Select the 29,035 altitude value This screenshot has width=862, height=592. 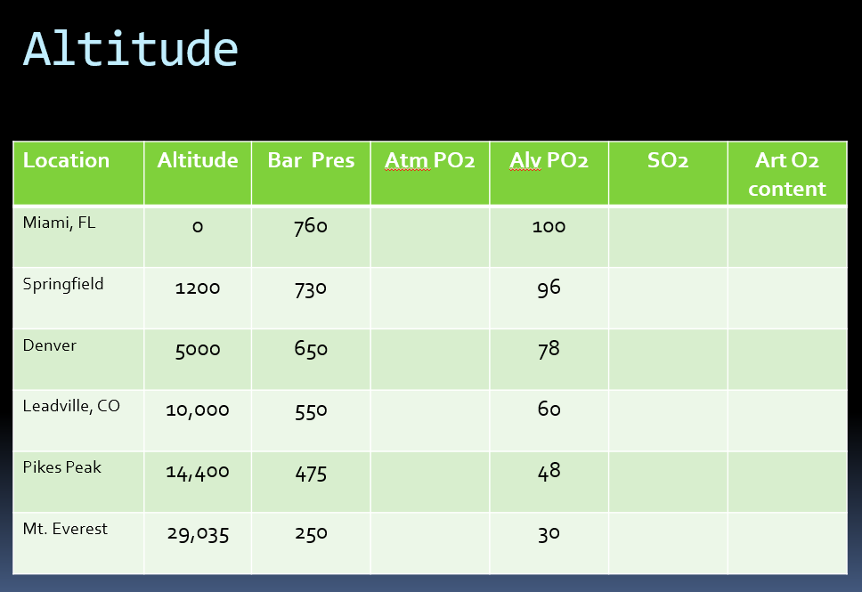point(198,534)
